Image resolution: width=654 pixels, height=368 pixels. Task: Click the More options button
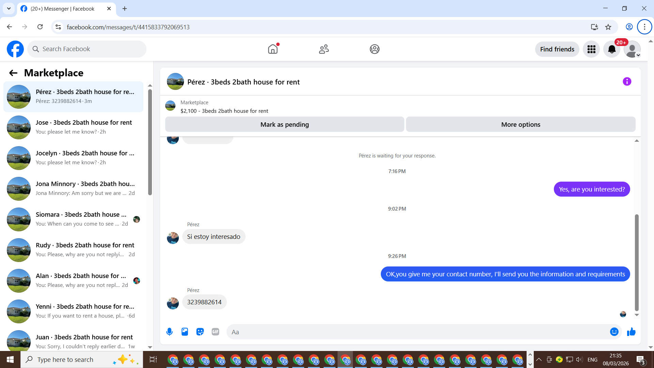[x=520, y=124]
